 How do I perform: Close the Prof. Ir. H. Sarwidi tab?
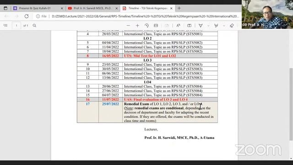[117, 8]
